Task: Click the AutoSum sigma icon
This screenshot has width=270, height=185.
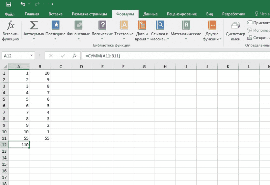Action: pyautogui.click(x=34, y=26)
